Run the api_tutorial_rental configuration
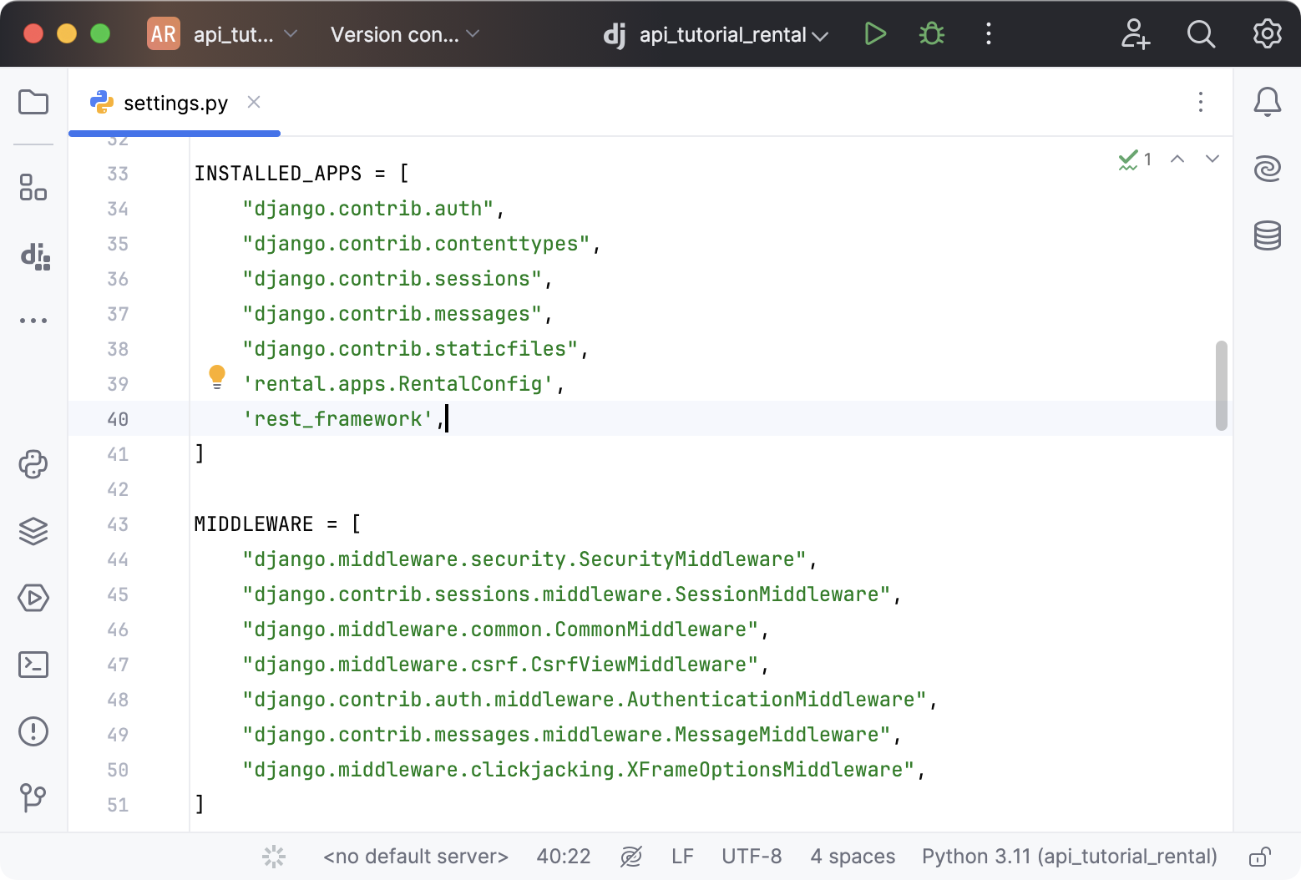1301x880 pixels. tap(875, 34)
